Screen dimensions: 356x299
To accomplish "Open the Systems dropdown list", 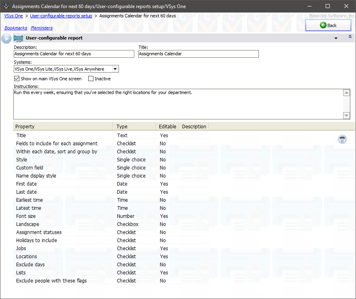I will 115,69.
